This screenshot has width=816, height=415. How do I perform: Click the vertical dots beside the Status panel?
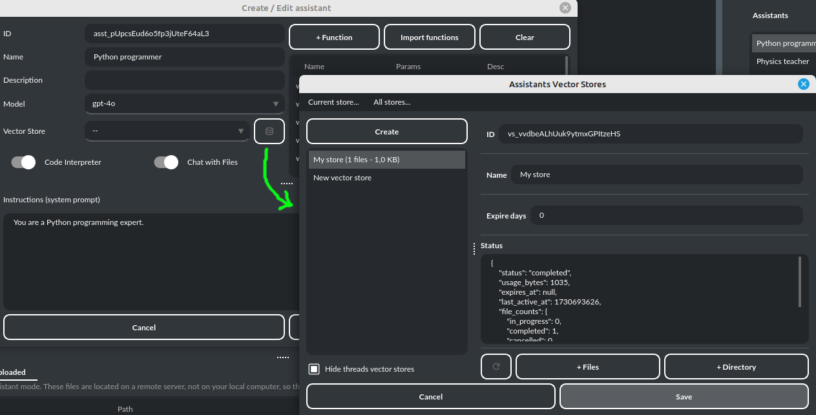[x=474, y=248]
